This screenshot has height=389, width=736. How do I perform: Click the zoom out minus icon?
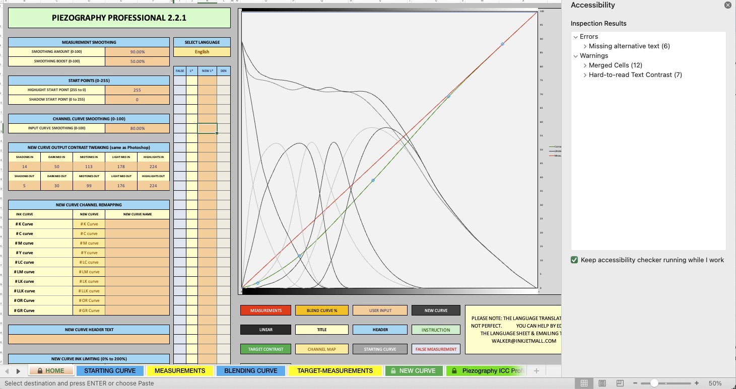click(x=636, y=383)
